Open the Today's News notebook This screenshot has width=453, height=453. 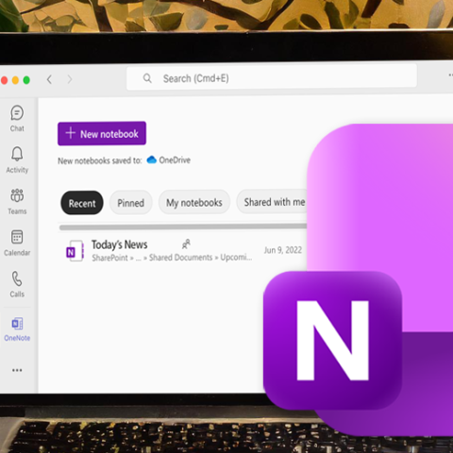point(120,244)
